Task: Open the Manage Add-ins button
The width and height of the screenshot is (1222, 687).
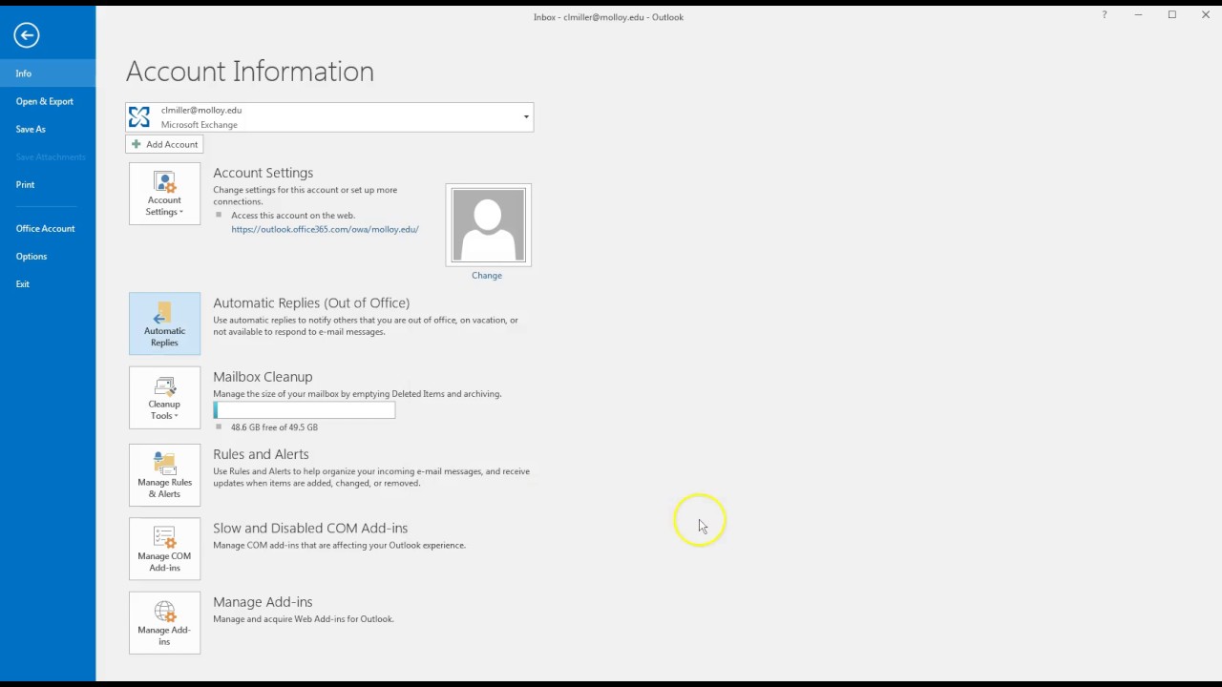Action: [164, 623]
